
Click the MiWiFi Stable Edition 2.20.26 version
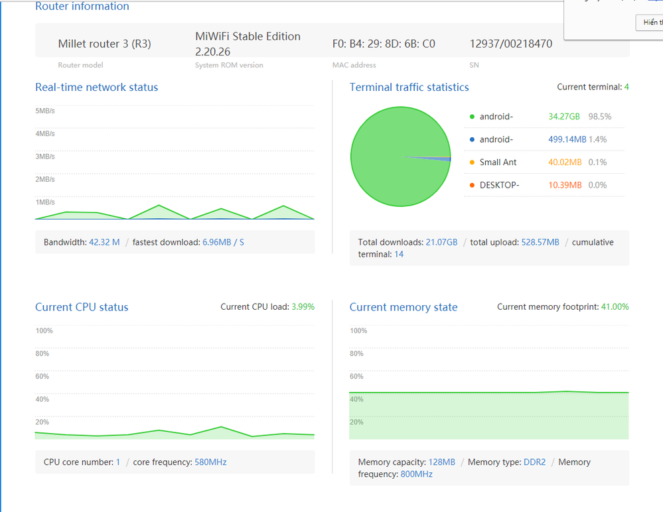248,44
